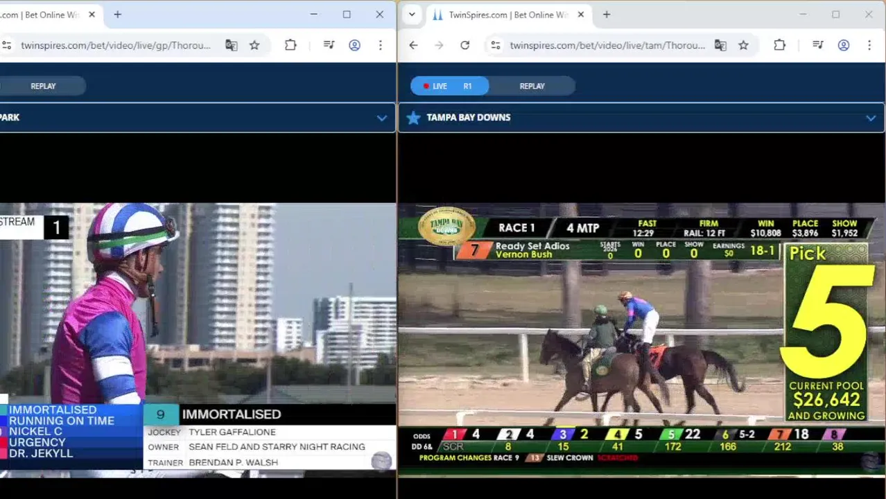Click translate icon in left browser window
The image size is (886, 499).
pos(232,45)
